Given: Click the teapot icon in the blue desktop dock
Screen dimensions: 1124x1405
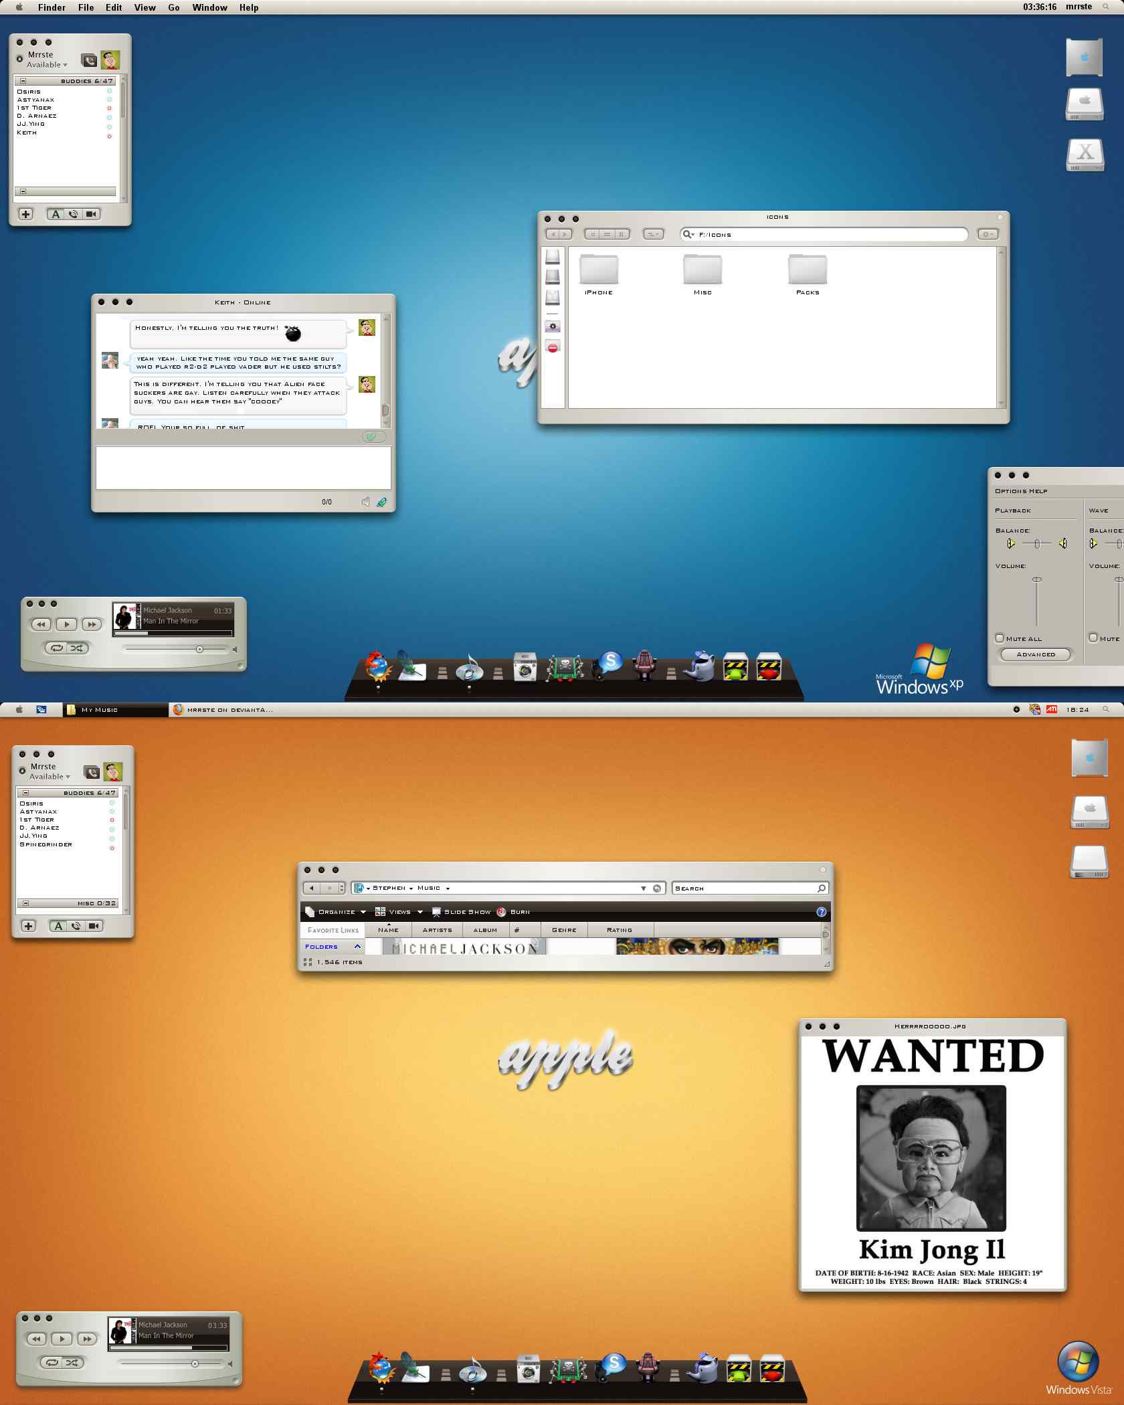Looking at the screenshot, I should 700,666.
